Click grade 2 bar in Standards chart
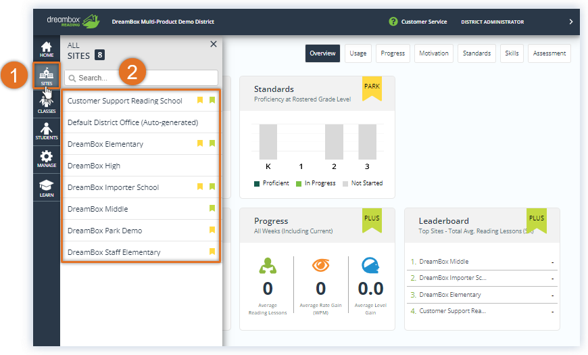 point(334,142)
